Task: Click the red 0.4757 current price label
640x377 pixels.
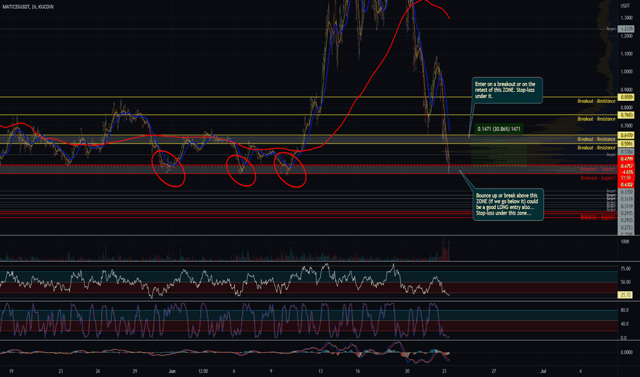Action: 626,167
